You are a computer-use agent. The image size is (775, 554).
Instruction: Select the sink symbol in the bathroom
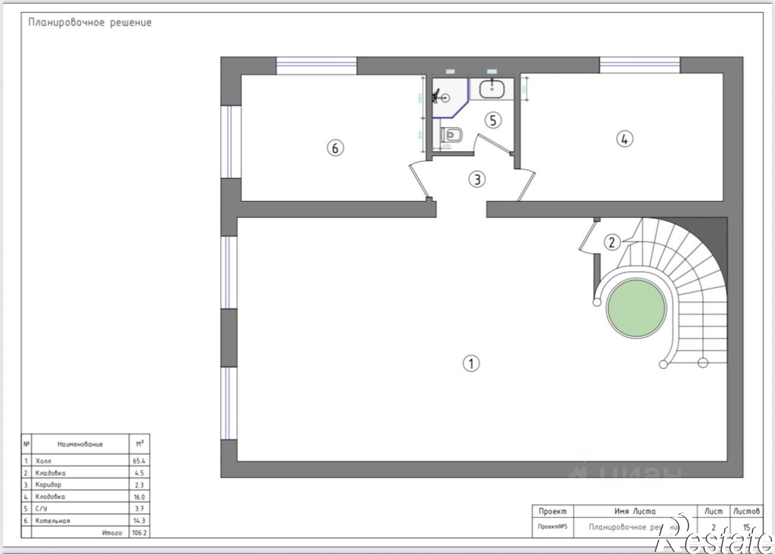492,89
